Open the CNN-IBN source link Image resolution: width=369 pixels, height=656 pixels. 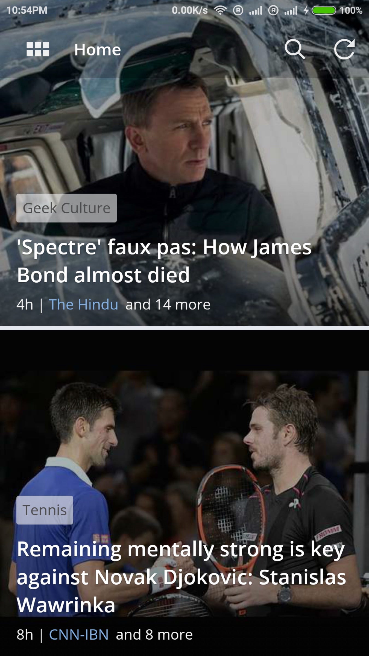[79, 634]
